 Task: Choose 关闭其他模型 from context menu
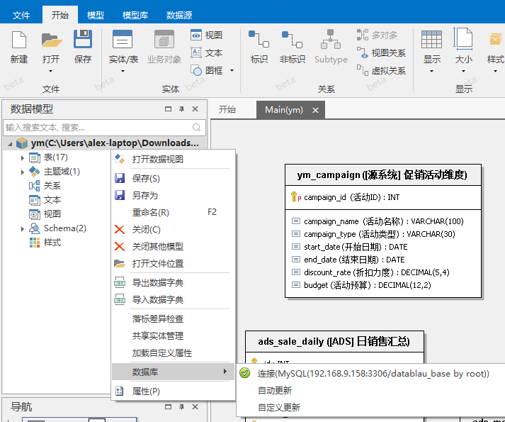(174, 247)
